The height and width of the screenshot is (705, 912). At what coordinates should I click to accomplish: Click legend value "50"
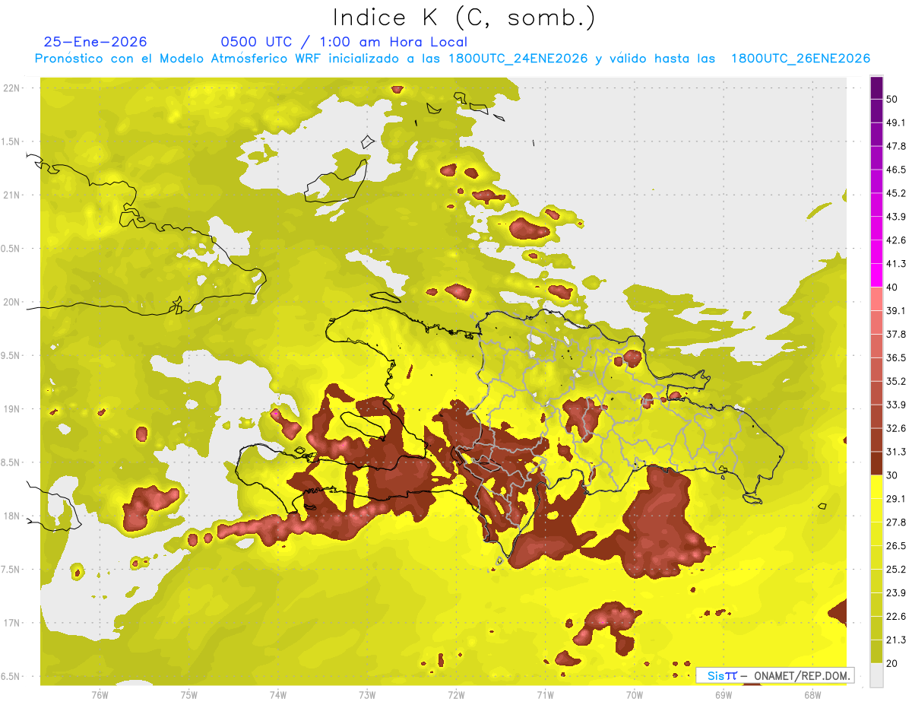point(891,99)
